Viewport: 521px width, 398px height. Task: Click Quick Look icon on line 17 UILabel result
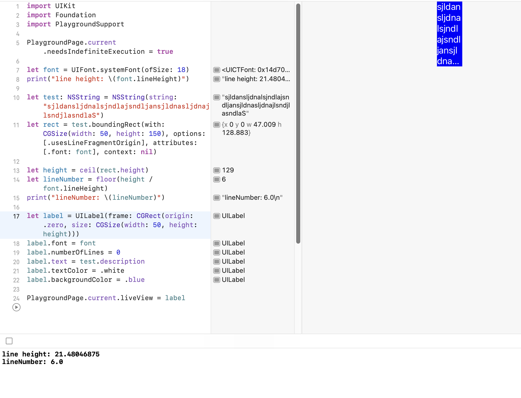tap(216, 216)
